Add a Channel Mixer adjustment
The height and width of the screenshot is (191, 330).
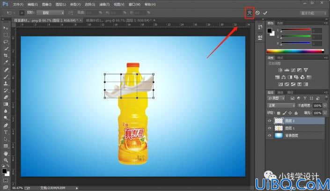pyautogui.click(x=302, y=77)
